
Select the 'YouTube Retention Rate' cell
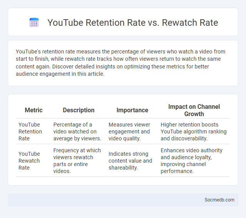(33, 131)
